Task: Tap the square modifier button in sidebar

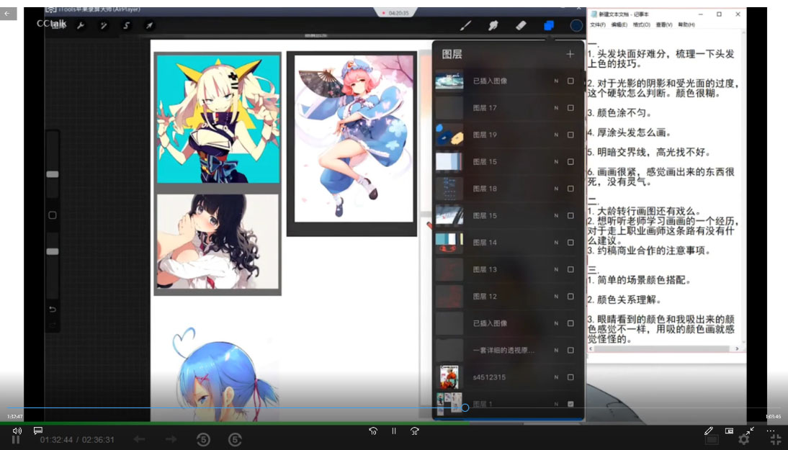Action: click(x=53, y=215)
